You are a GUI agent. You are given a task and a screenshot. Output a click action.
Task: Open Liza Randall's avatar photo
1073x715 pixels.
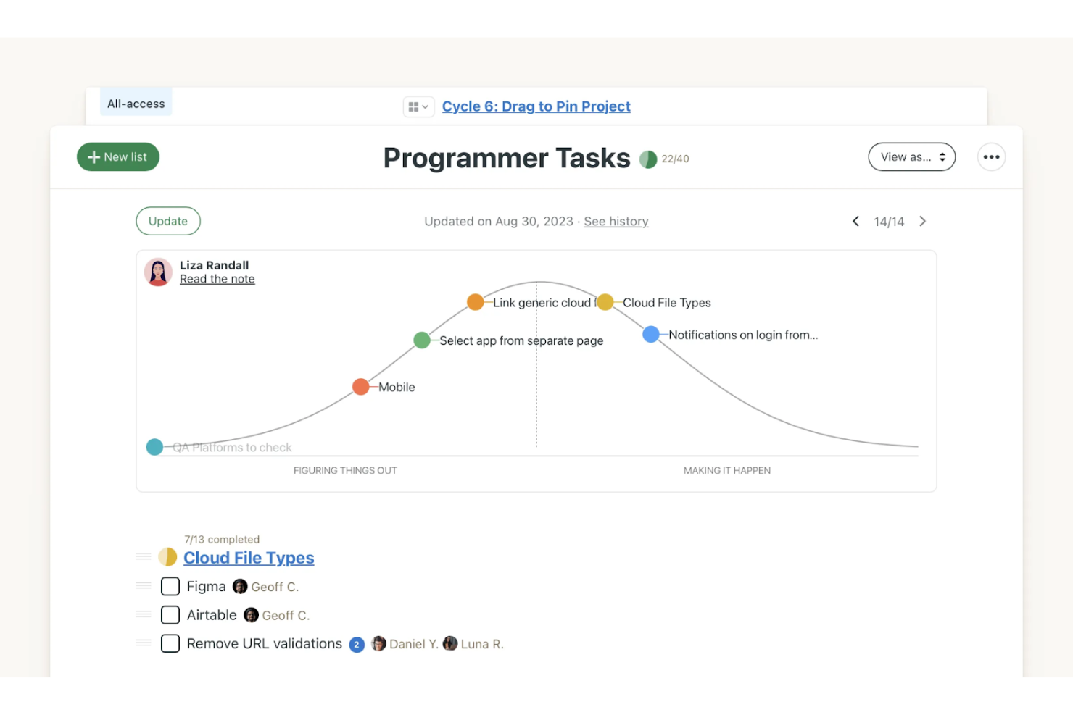(x=158, y=272)
